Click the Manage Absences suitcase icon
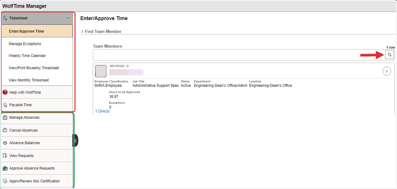The image size is (397, 189). (5, 117)
